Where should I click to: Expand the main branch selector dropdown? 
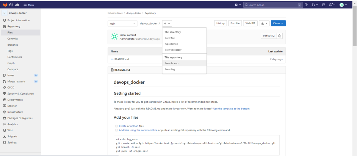(122, 23)
